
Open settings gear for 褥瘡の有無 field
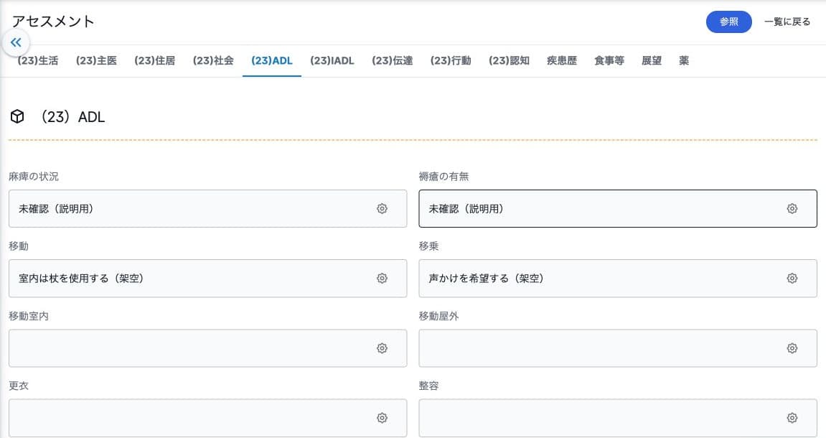[792, 209]
